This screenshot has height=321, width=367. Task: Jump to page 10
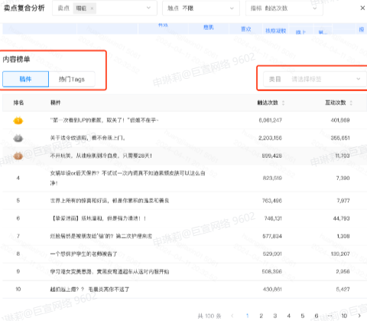click(344, 316)
